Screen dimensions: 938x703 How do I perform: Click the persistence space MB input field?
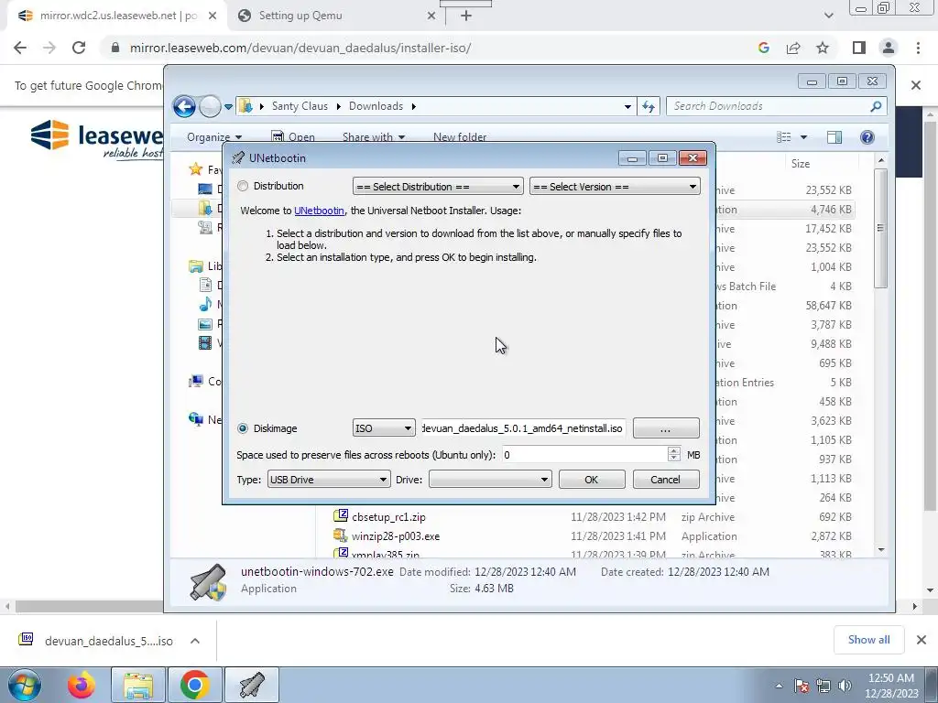(584, 454)
